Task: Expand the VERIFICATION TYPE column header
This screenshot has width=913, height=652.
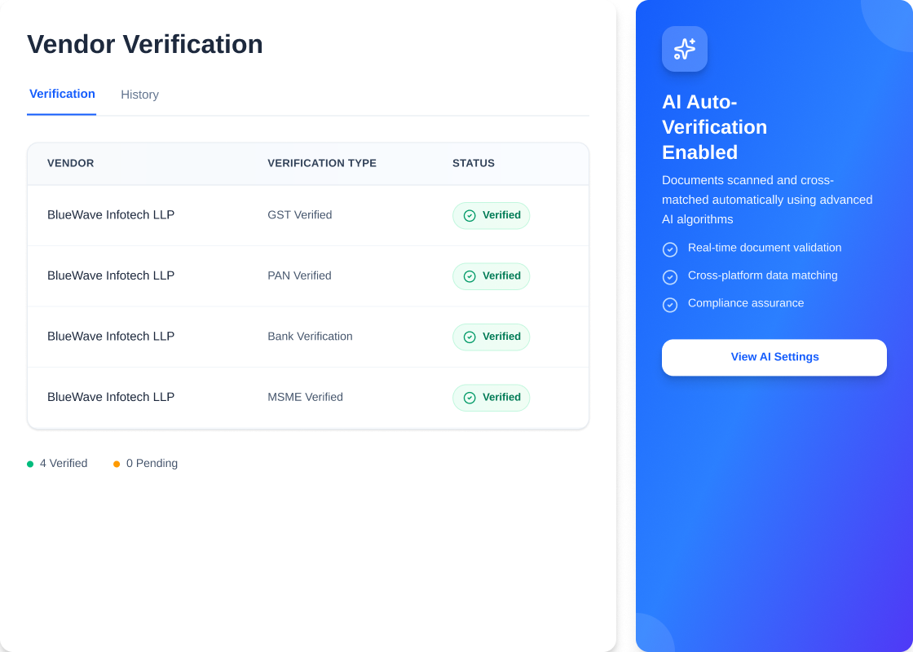Action: (322, 163)
